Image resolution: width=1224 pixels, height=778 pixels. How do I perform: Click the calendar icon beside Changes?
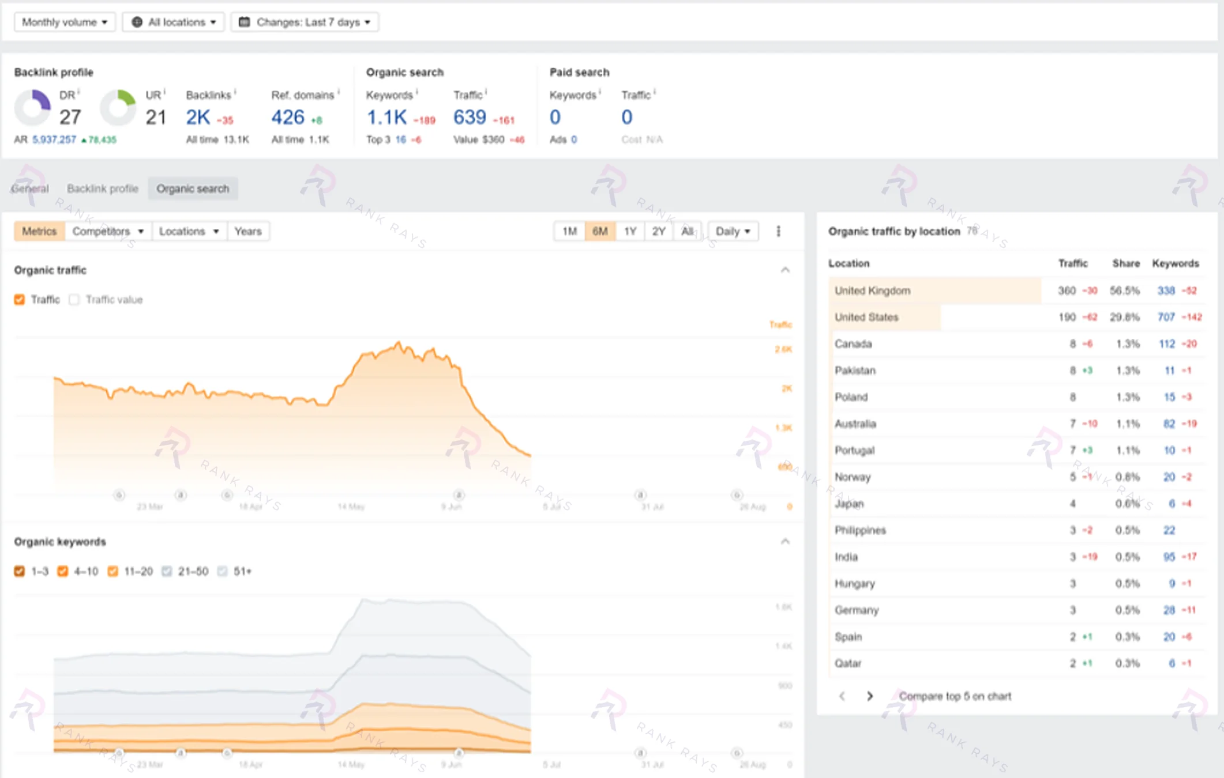tap(244, 22)
